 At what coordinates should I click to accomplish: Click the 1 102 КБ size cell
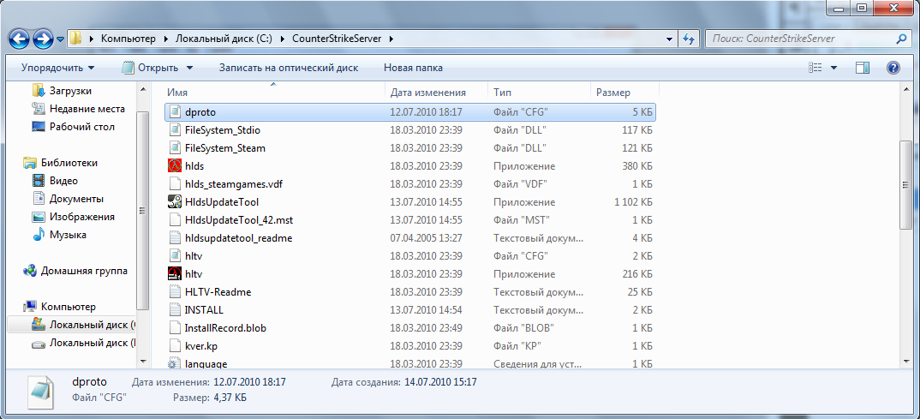(633, 202)
